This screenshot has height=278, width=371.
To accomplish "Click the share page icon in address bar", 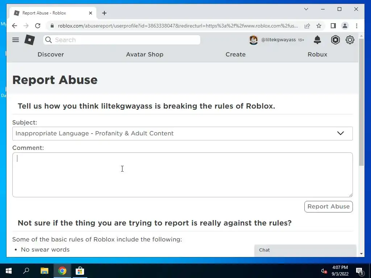I will (307, 26).
